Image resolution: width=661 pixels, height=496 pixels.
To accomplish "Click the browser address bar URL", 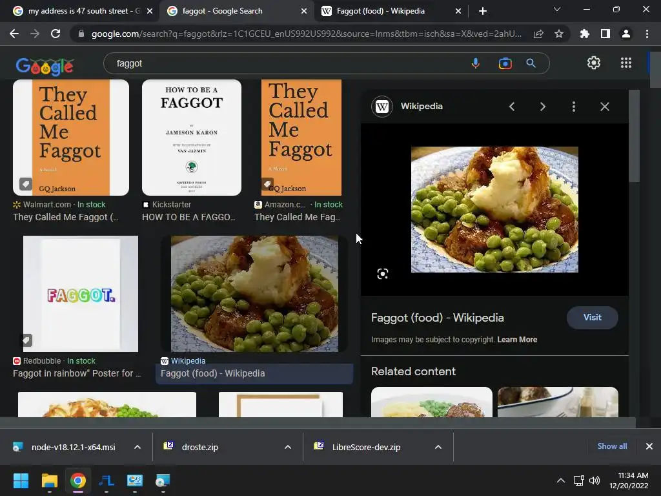I will coord(306,34).
